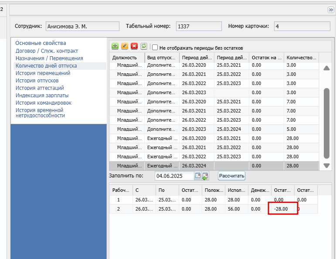The image size is (336, 259).
Task: Click the 'Рассчитать' button
Action: point(232,176)
